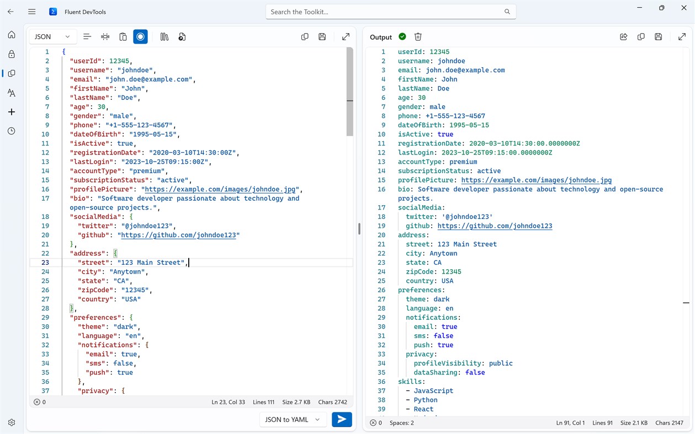
Task: Copy the output panel content
Action: [641, 37]
